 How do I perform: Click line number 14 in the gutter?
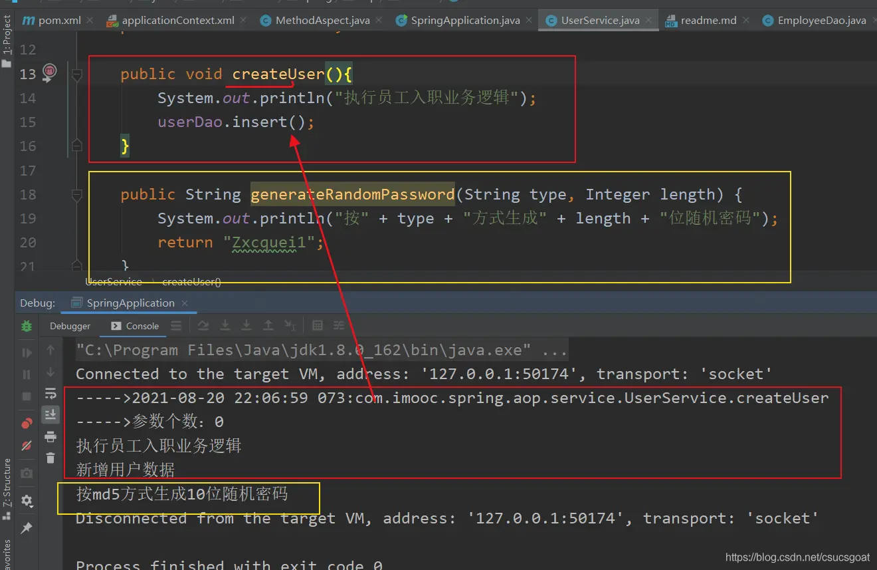(28, 98)
